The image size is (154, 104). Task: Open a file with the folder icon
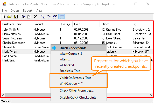[10, 17]
